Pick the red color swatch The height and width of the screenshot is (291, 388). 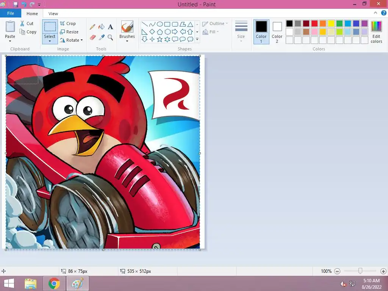coord(314,23)
